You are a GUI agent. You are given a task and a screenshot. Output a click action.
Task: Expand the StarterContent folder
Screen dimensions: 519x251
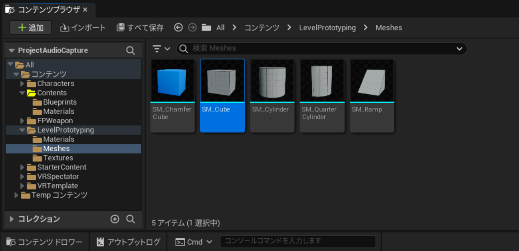click(22, 167)
